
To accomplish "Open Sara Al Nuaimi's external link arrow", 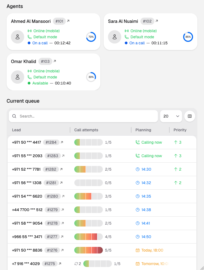I will (x=157, y=21).
